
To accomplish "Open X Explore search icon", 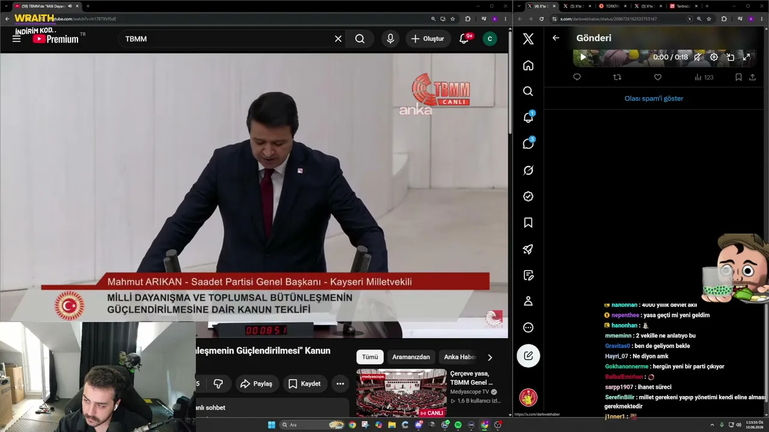I will click(528, 91).
